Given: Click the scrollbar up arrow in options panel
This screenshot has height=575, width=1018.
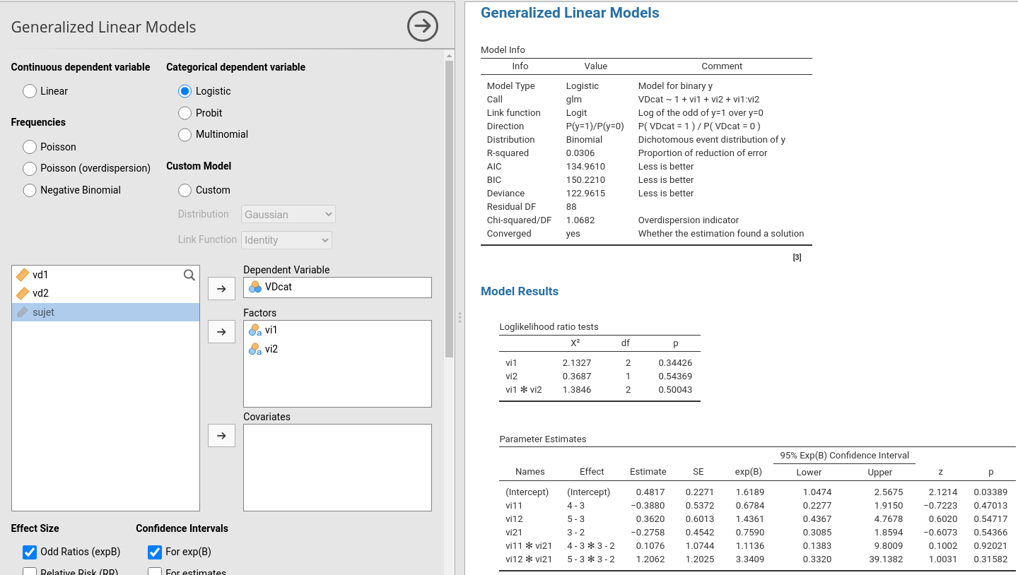Looking at the screenshot, I should click(449, 55).
